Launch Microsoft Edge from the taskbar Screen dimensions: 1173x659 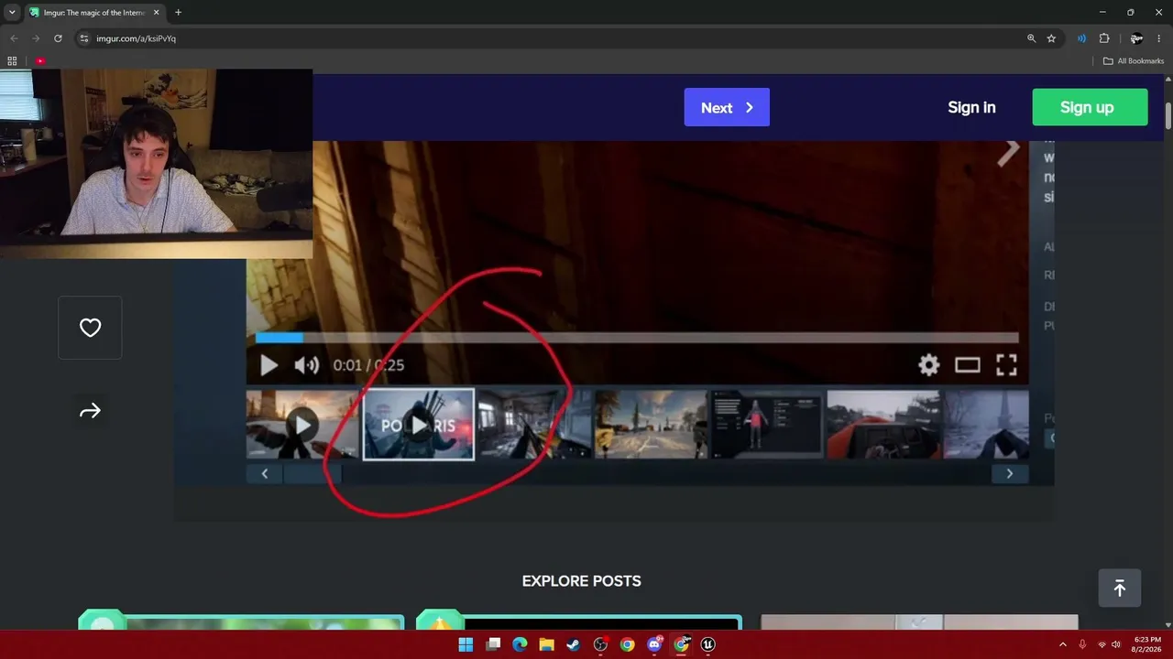pos(520,644)
